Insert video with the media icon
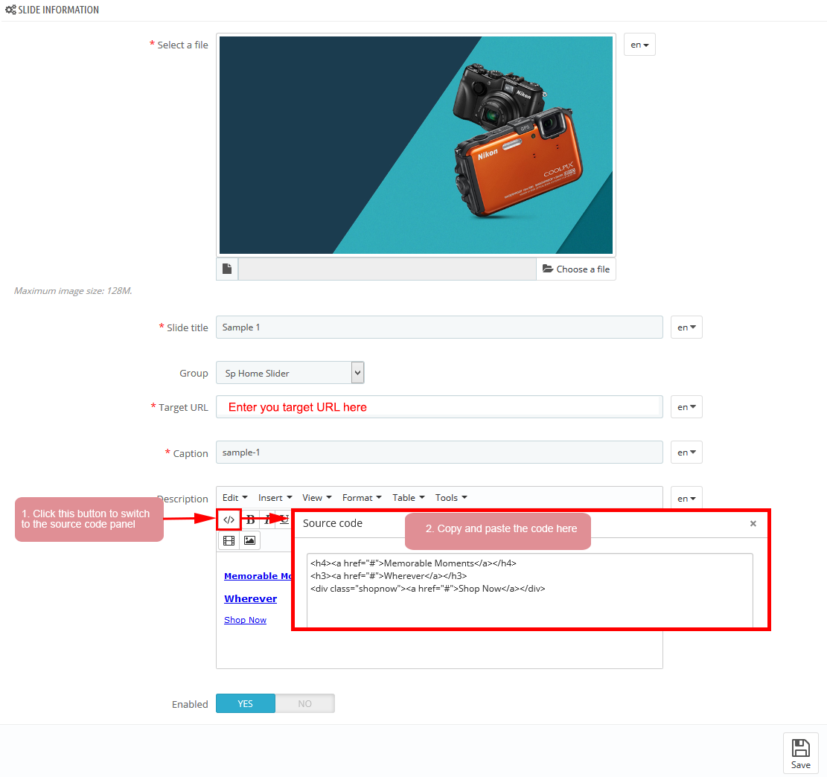The image size is (827, 777). tap(229, 540)
